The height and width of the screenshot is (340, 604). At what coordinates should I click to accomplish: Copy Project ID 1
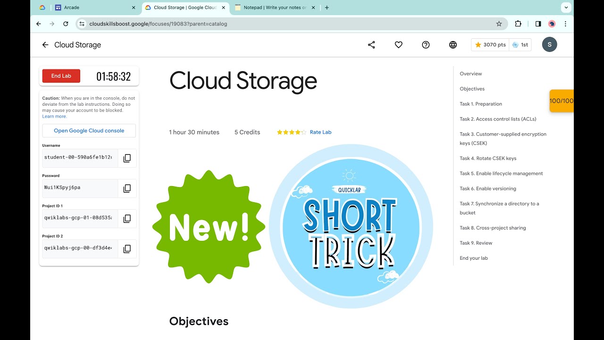(x=127, y=219)
